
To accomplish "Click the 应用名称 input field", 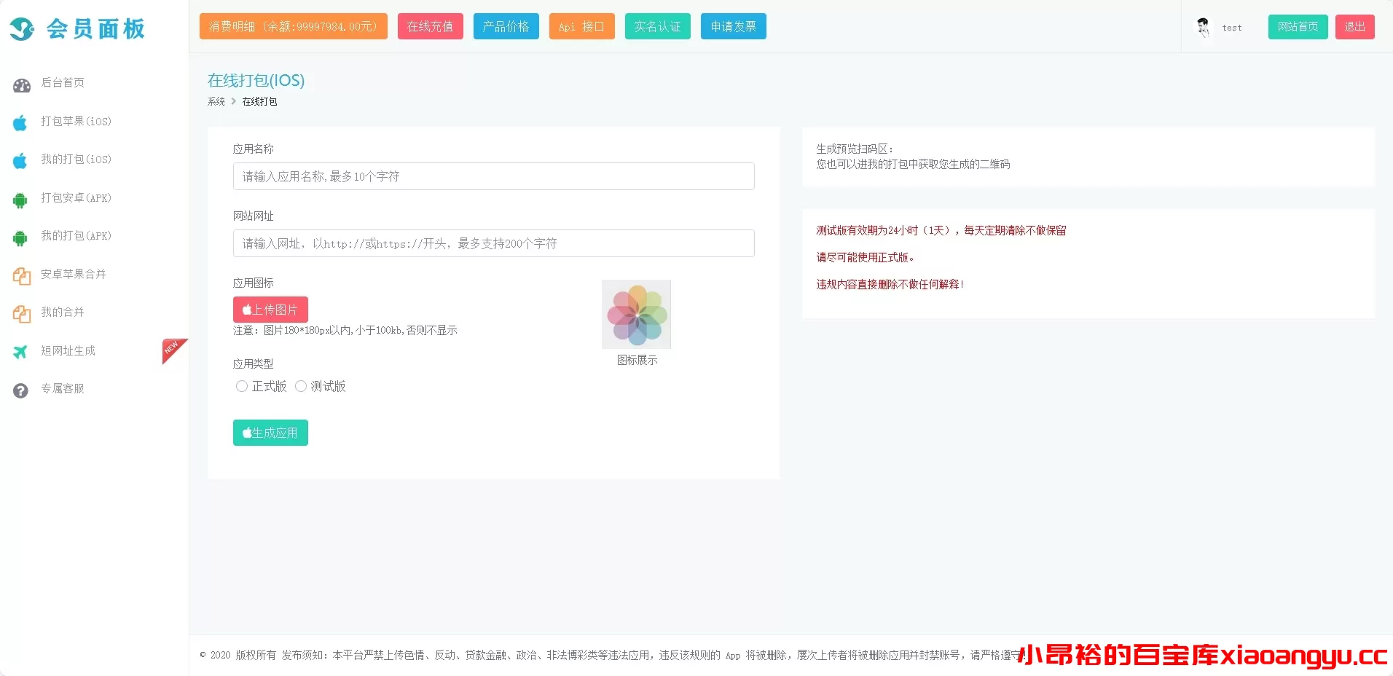I will click(x=493, y=176).
